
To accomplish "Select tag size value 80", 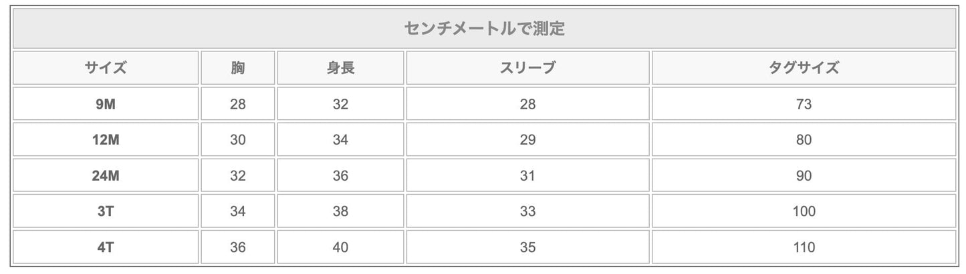I will pyautogui.click(x=804, y=140).
